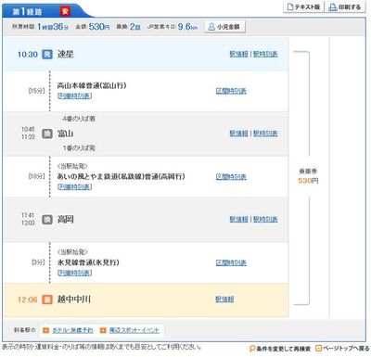Open 駅情報 link for 高岡 station
Image resolution: width=371 pixels, height=357 pixels.
tap(239, 219)
